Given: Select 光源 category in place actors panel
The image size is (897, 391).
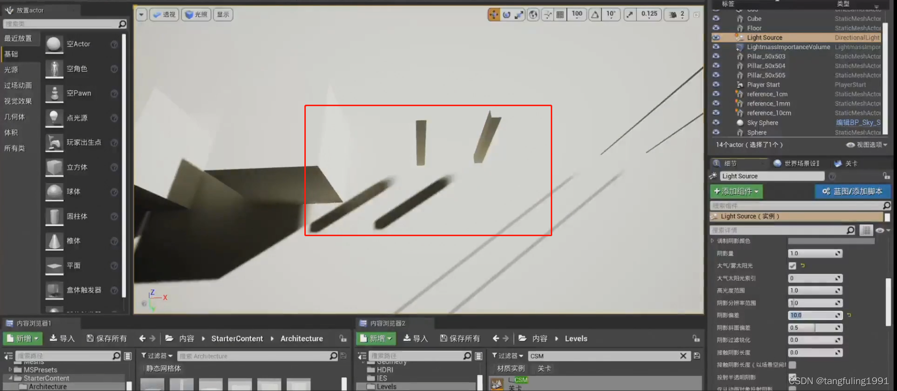Looking at the screenshot, I should pos(11,70).
